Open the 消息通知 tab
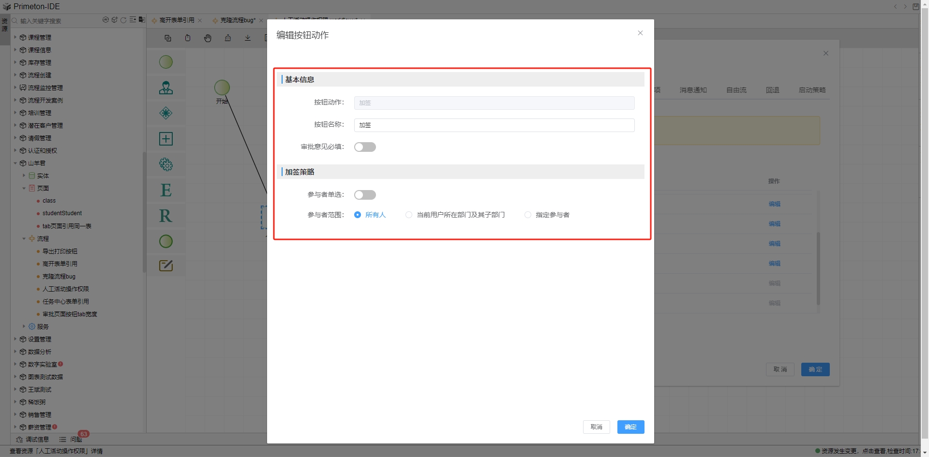Screen dimensions: 929x457 [693, 90]
